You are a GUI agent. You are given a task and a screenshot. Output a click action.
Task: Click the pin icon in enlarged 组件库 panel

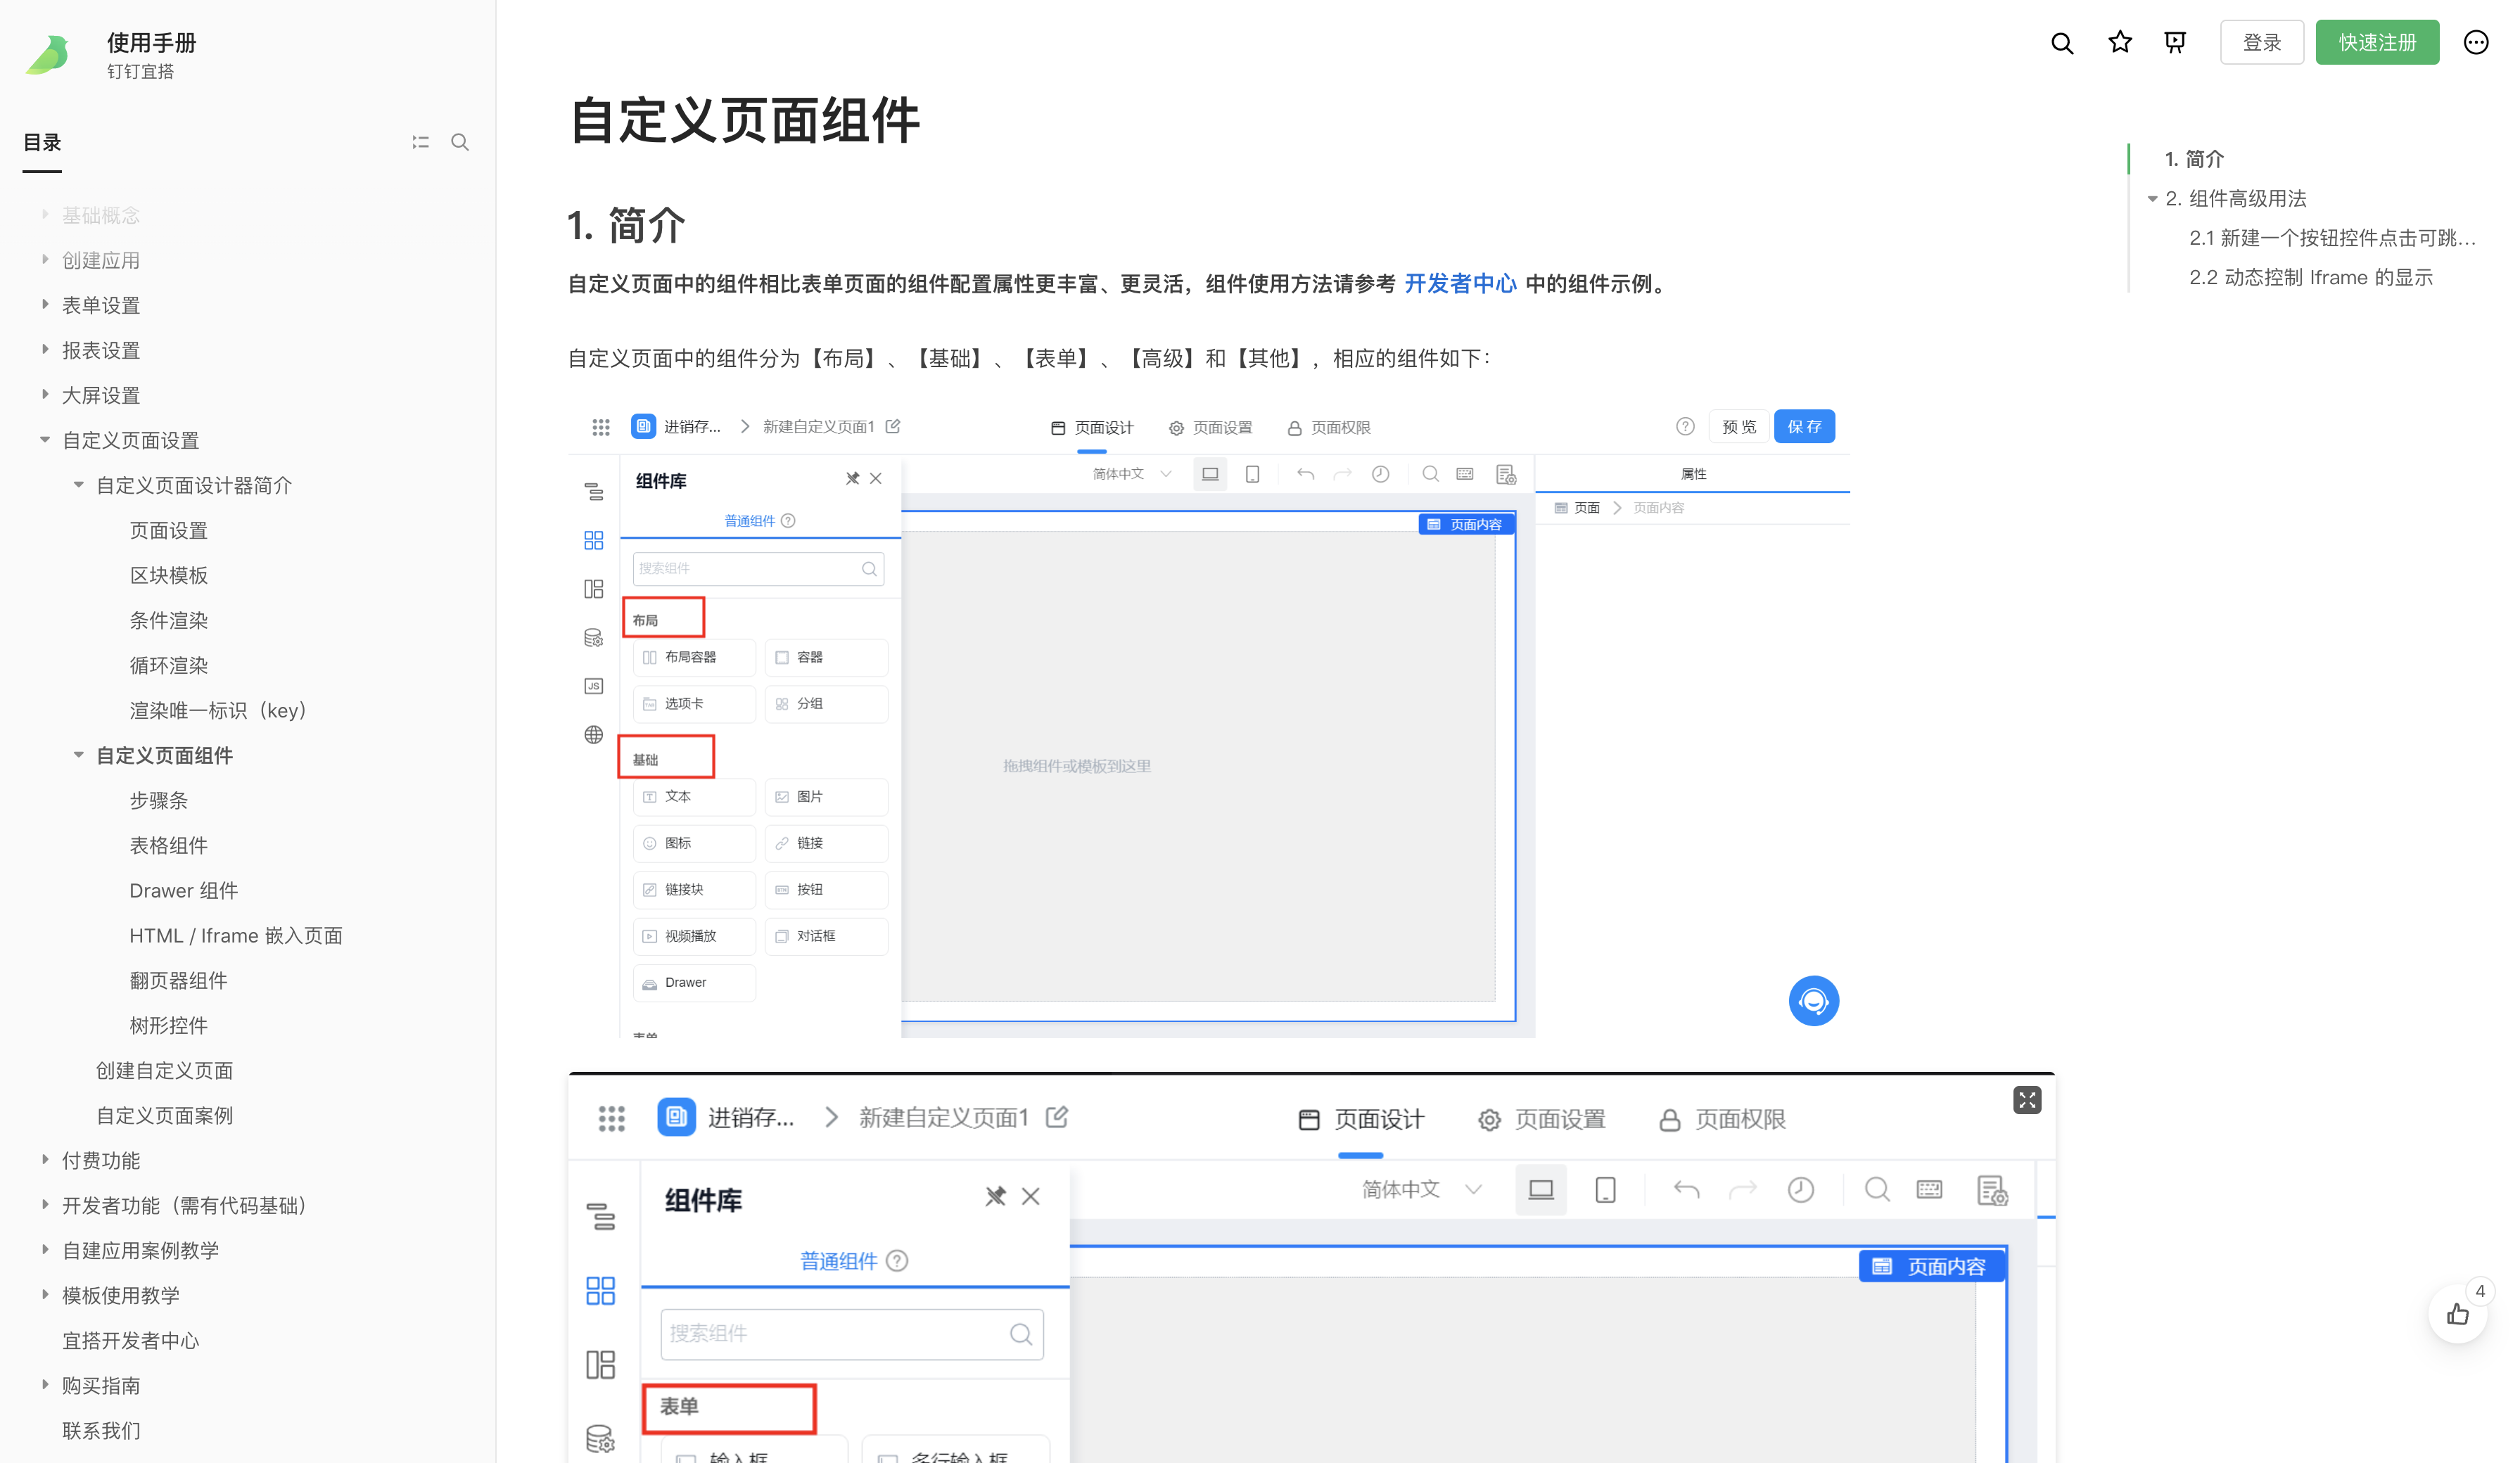click(x=995, y=1196)
